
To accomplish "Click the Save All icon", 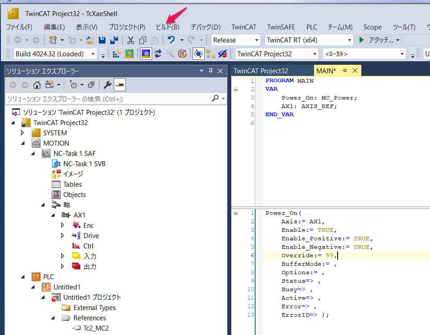I will (114, 40).
